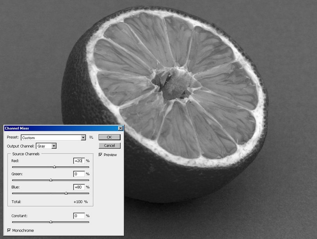The image size is (317, 239).
Task: Open the preset options menu icon
Action: pyautogui.click(x=91, y=137)
